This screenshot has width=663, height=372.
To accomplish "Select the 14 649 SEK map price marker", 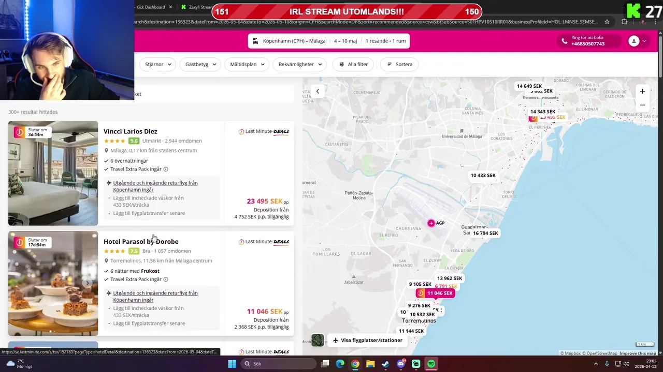I will 529,86.
